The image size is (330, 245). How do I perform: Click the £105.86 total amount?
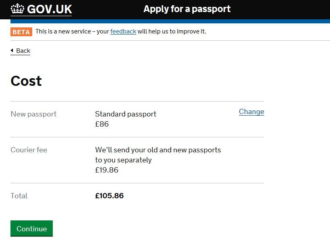coord(109,196)
